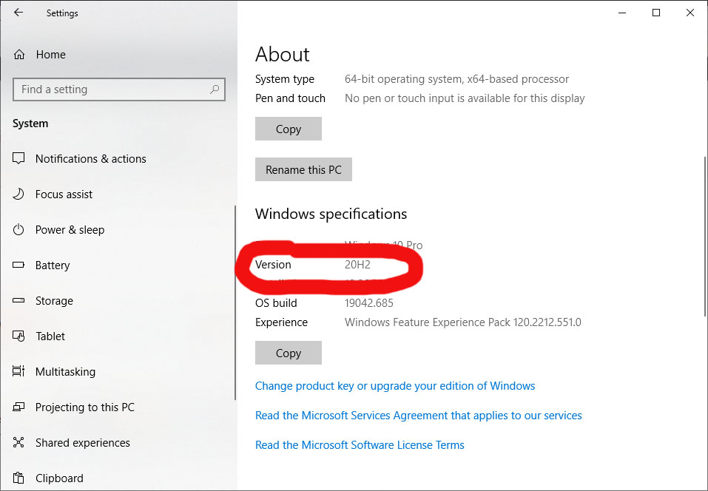Select the Power & sleep icon

point(18,230)
